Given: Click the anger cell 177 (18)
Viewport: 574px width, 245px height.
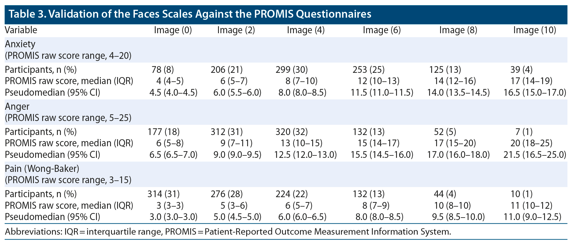Looking at the screenshot, I should click(163, 132).
